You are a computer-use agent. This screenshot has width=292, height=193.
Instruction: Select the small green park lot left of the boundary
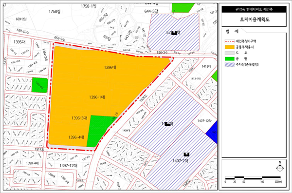coord(40,85)
